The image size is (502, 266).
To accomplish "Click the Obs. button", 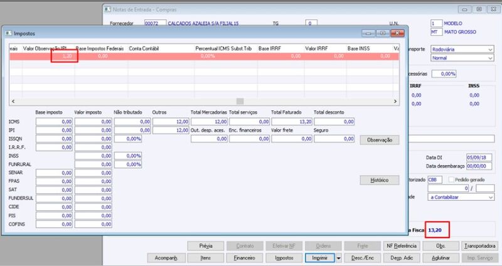I will 441,246.
